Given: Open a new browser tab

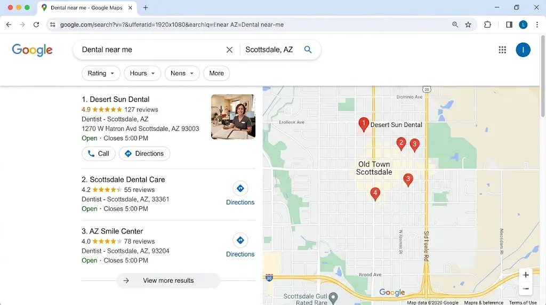Looking at the screenshot, I should [x=146, y=7].
